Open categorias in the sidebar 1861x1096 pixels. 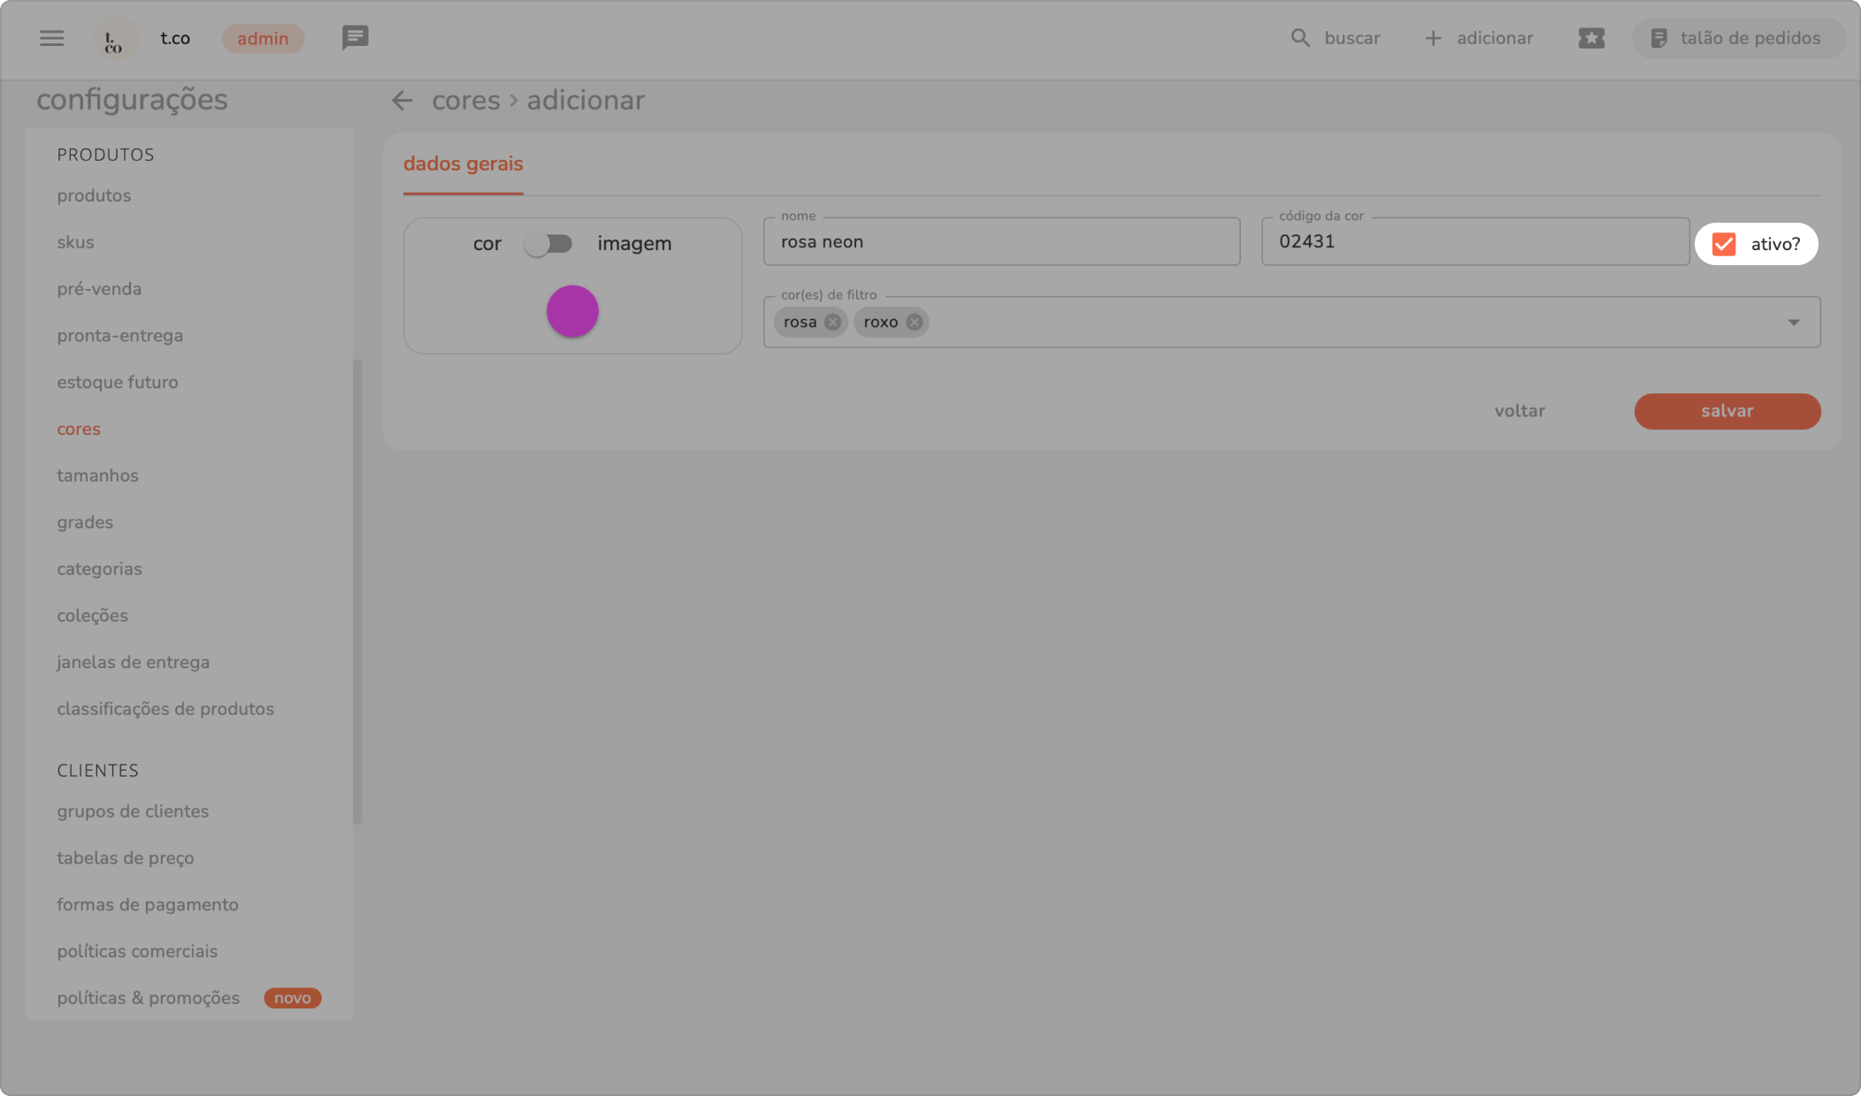pyautogui.click(x=99, y=569)
